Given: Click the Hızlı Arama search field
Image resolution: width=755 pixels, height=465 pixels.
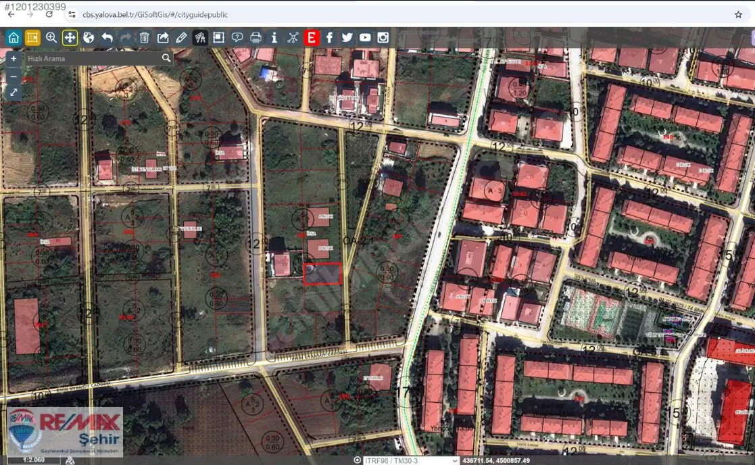Looking at the screenshot, I should [93, 58].
